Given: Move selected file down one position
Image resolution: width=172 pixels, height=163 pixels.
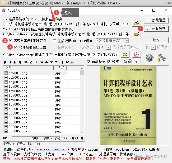Looking at the screenshot, I should [51, 62].
